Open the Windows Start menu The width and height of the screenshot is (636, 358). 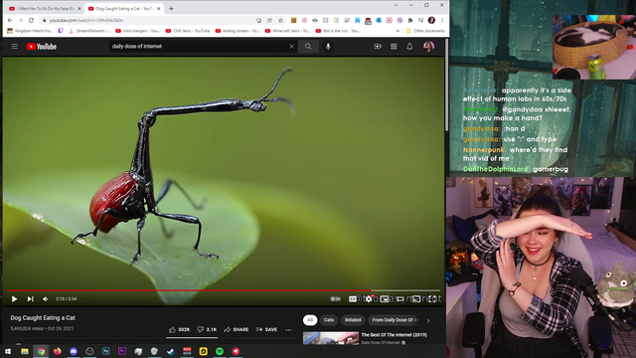pyautogui.click(x=8, y=351)
